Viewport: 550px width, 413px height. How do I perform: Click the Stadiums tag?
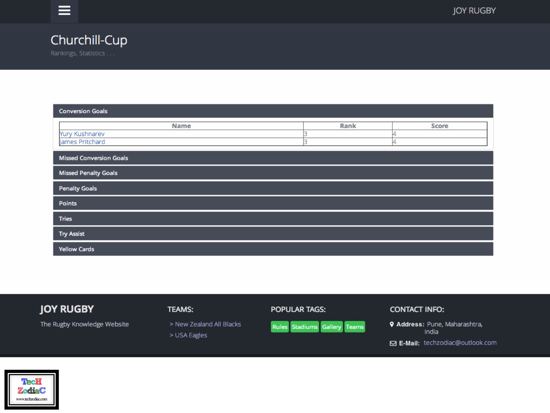point(304,327)
